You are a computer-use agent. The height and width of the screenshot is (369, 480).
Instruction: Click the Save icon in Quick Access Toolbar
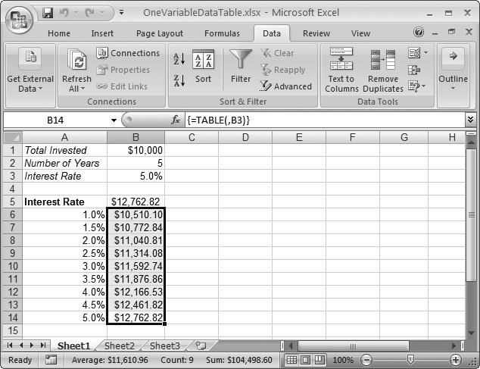click(x=48, y=13)
